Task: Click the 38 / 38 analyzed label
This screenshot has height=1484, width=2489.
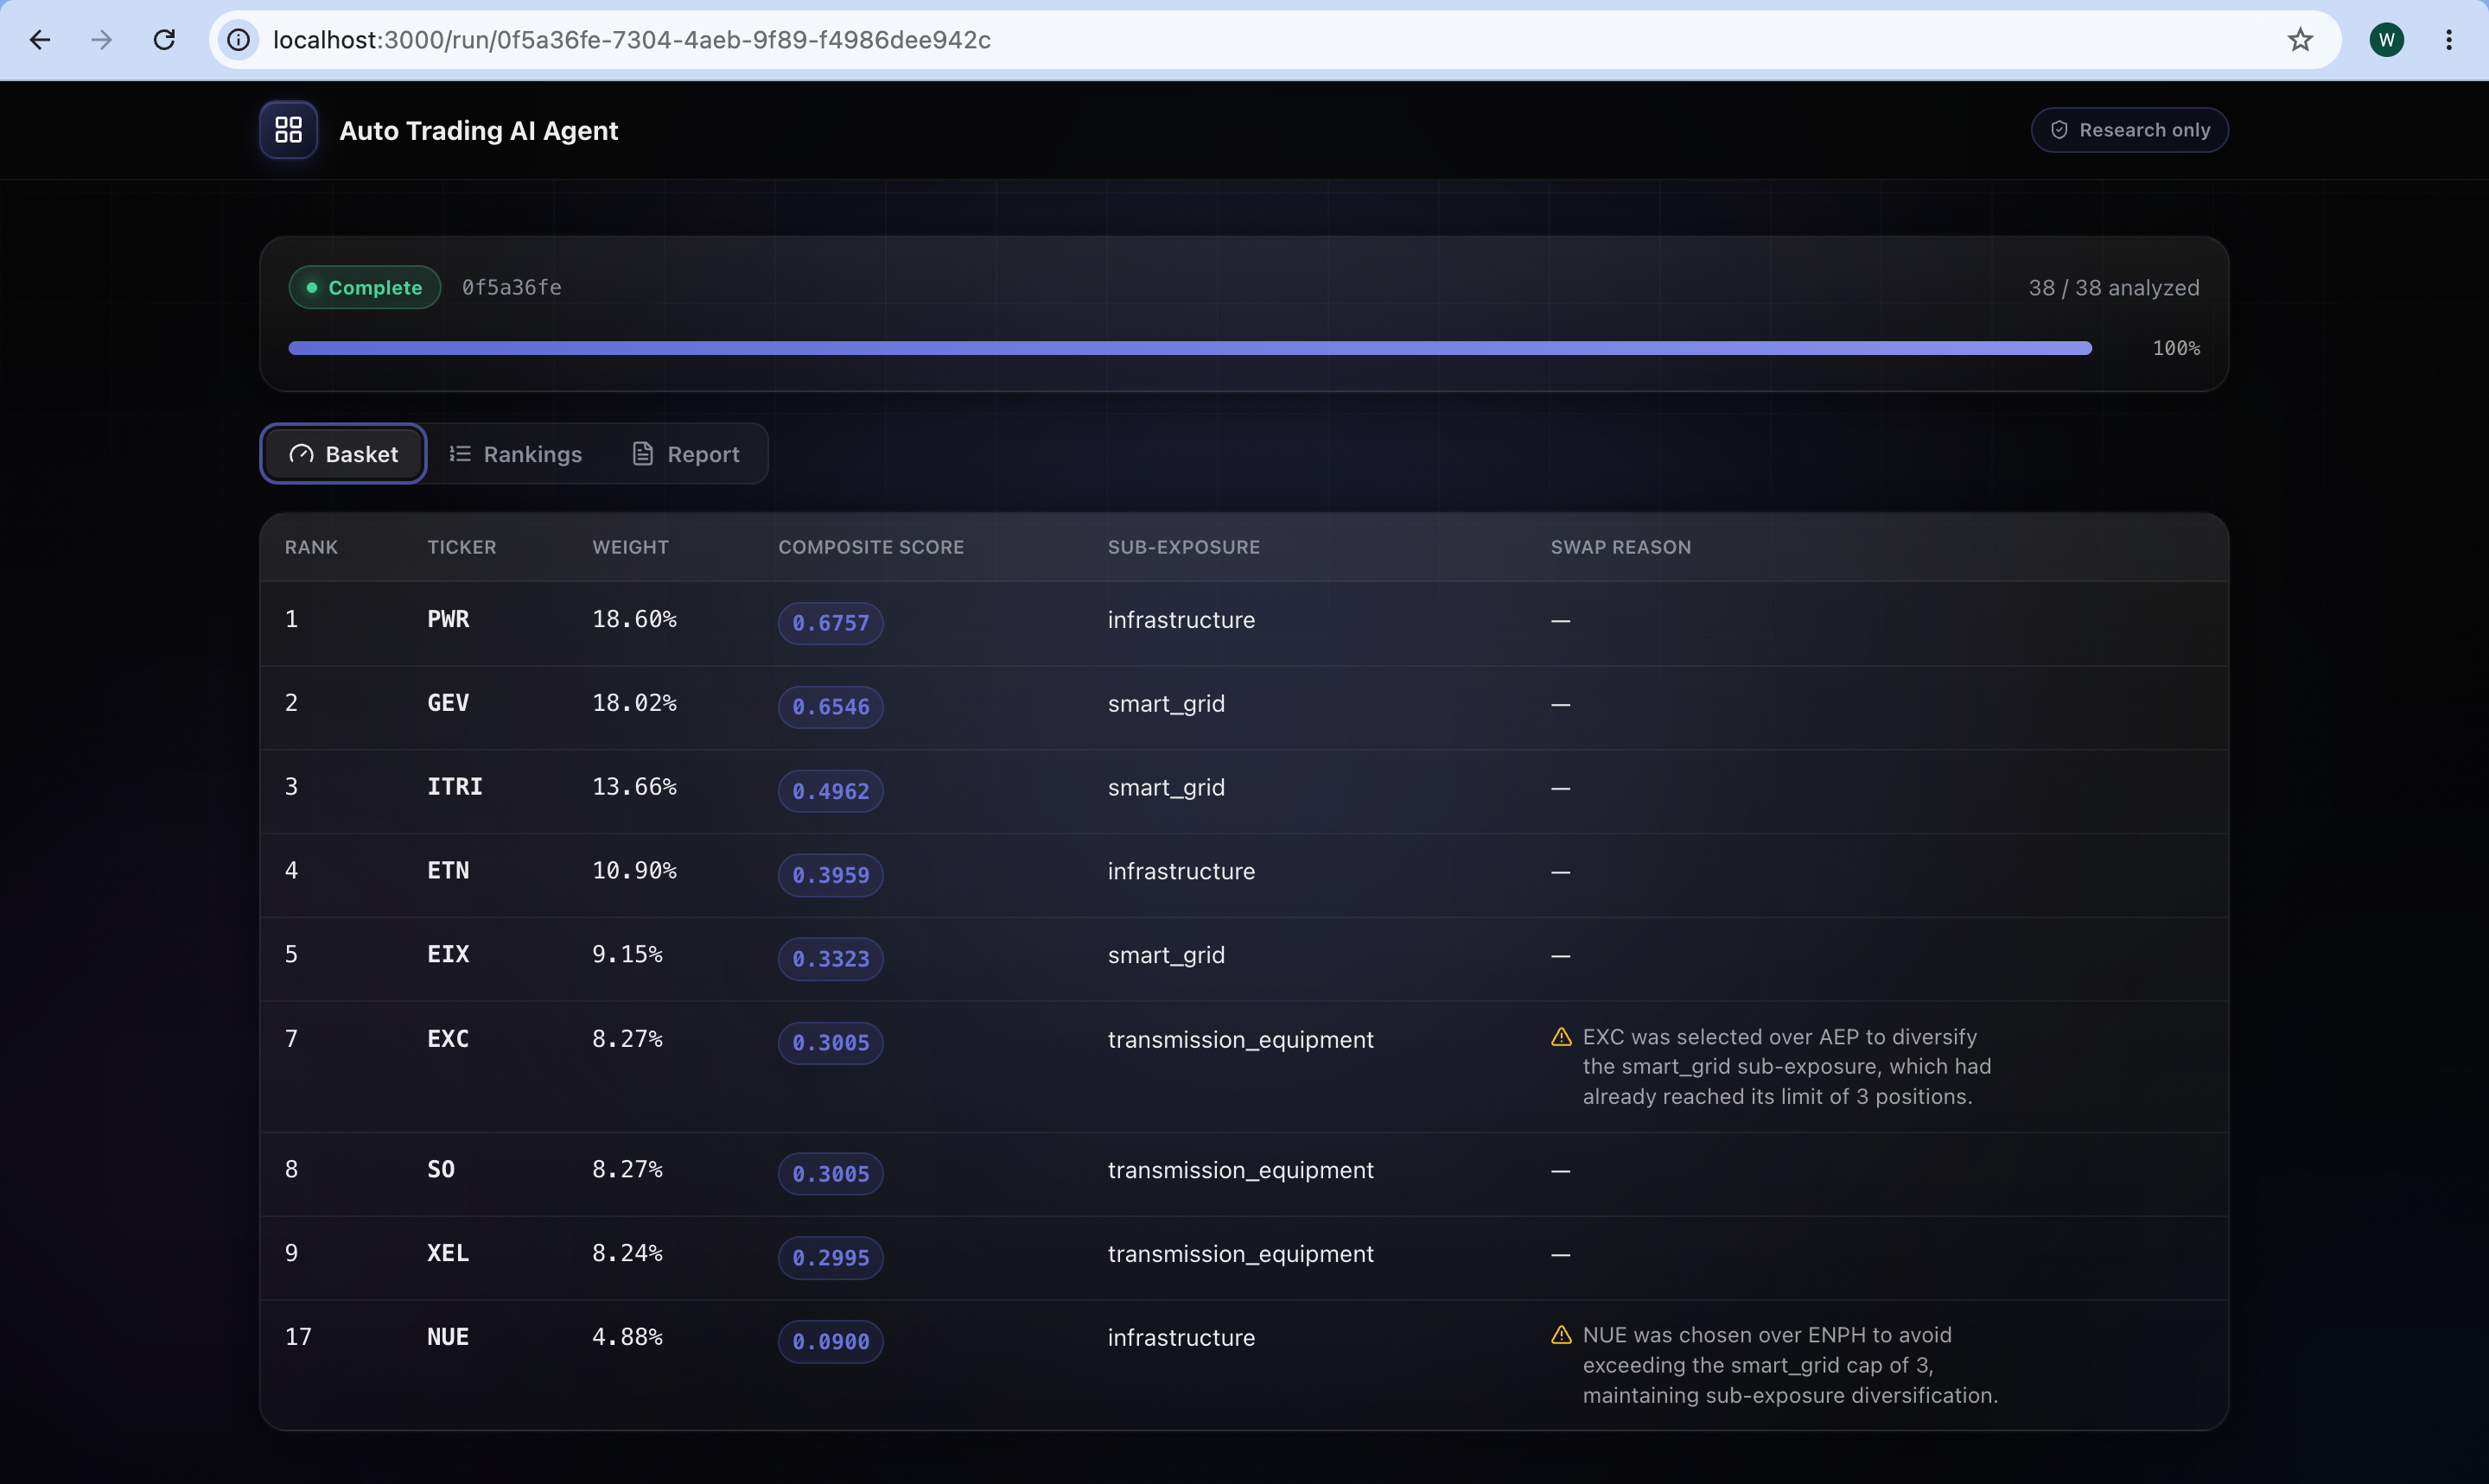Action: pyautogui.click(x=2114, y=288)
